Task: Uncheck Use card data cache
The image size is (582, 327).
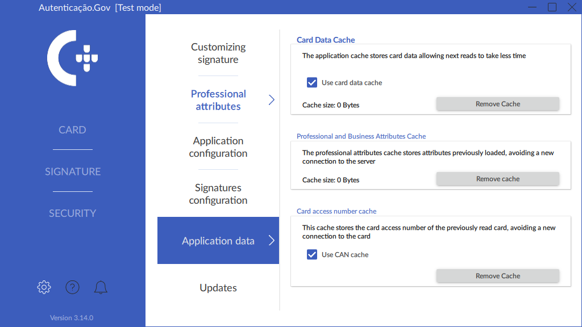Action: pos(312,83)
